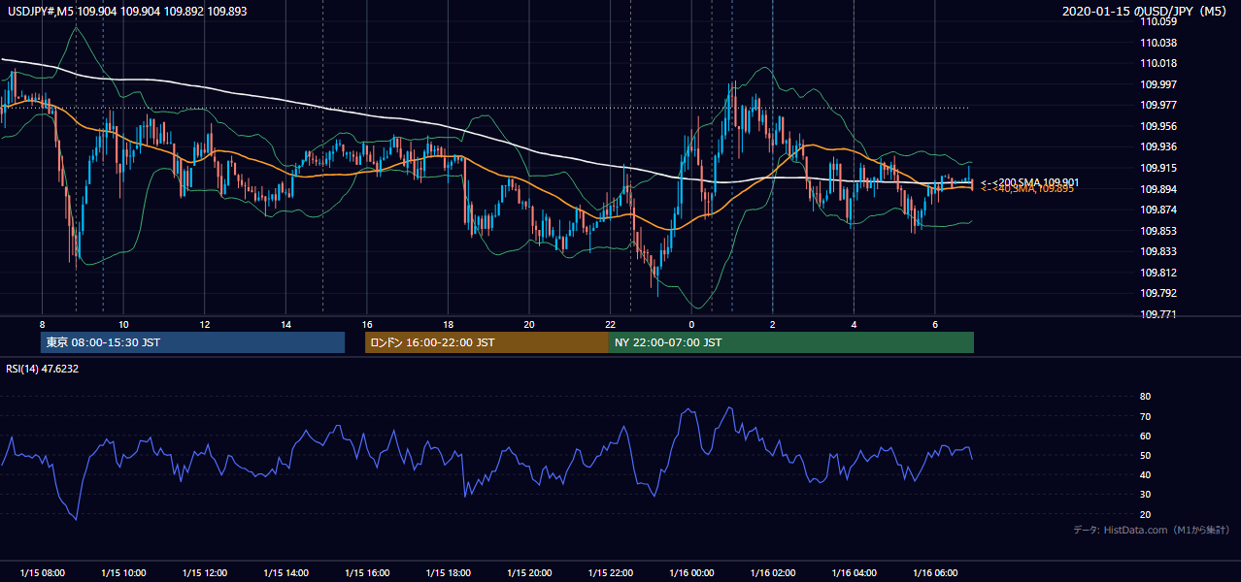Click the RSI(14) 47.6232 indicator label
The height and width of the screenshot is (582, 1241).
[40, 369]
